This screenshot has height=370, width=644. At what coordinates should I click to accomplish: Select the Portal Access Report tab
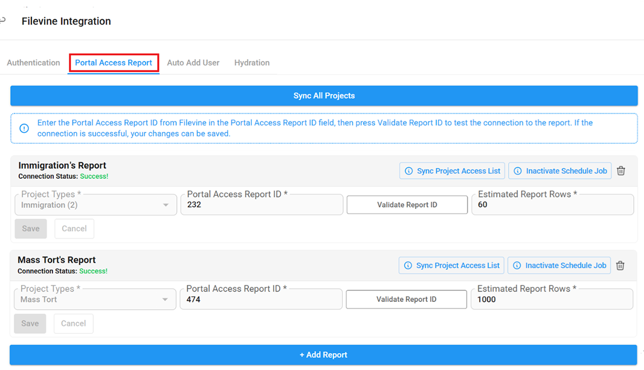click(x=114, y=63)
